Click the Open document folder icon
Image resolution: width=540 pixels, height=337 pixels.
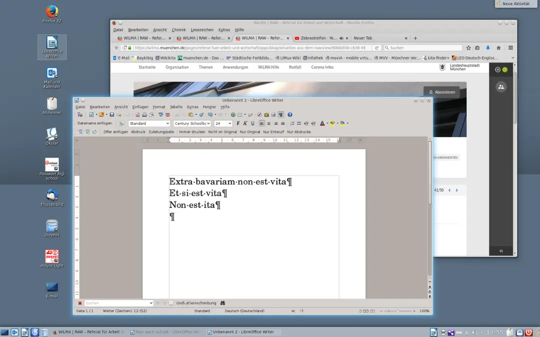[x=101, y=114]
